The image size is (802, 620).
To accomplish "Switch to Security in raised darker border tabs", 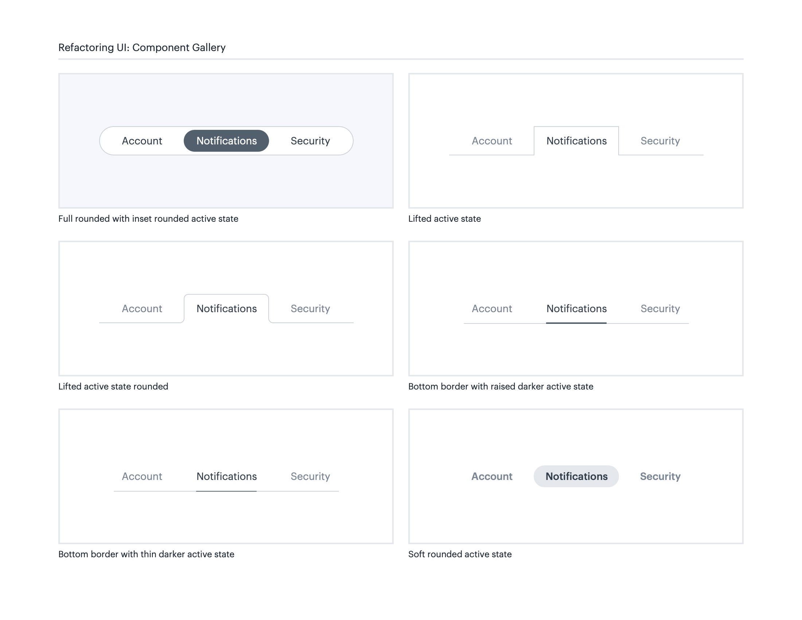I will click(660, 309).
